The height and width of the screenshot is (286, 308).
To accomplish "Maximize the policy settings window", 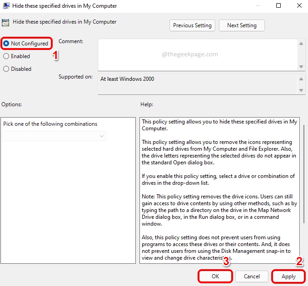I will (278, 6).
